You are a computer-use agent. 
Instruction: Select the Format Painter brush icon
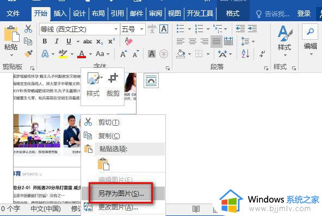coord(28,53)
